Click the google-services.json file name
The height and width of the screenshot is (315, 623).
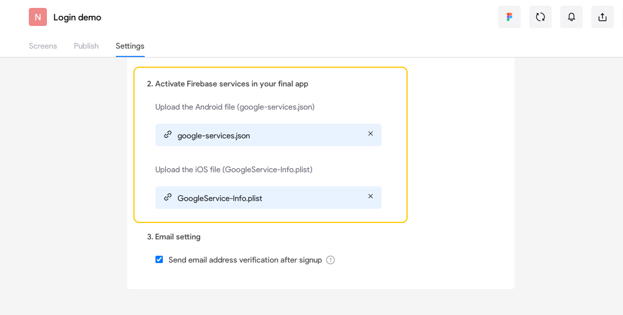(x=214, y=135)
